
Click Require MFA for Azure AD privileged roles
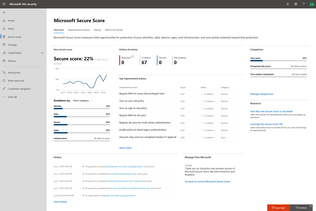point(142,94)
